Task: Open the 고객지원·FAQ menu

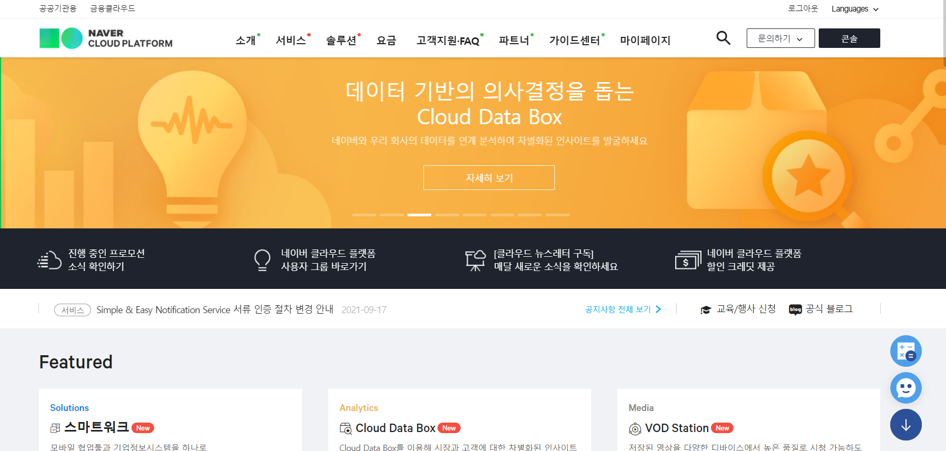Action: [448, 40]
